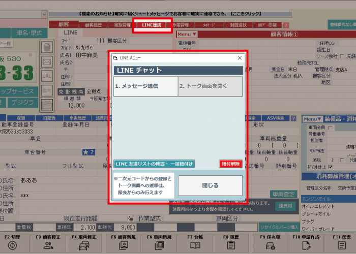Close the LINE メニュー dialog with X
This screenshot has width=356, height=254.
click(240, 58)
